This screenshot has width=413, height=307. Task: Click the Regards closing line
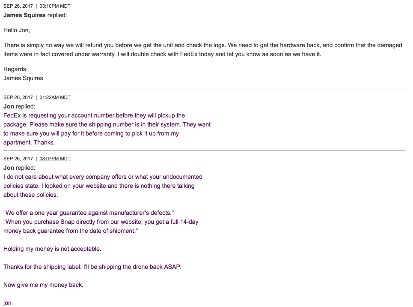pyautogui.click(x=15, y=69)
